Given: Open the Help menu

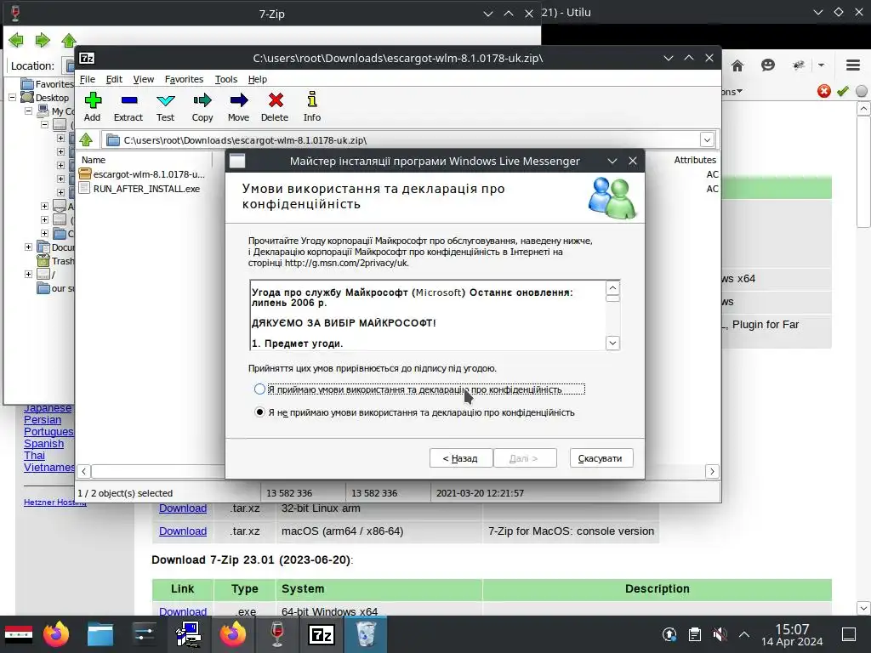Looking at the screenshot, I should [257, 79].
